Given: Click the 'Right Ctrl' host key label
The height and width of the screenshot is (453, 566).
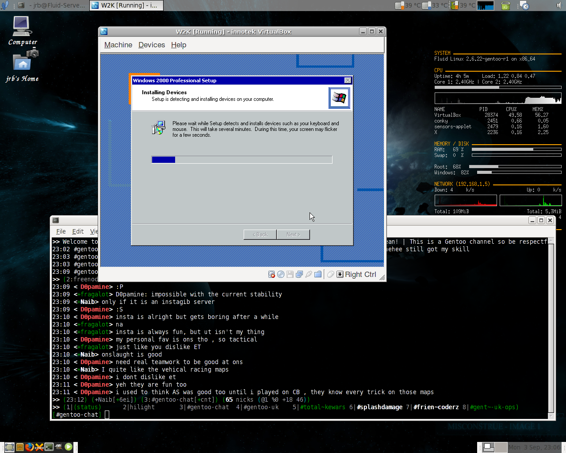Looking at the screenshot, I should point(360,274).
